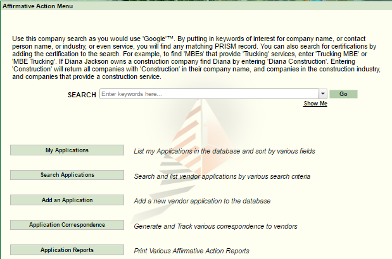392x259 pixels.
Task: Click the Affirmative Action Menu header title
Action: [38, 6]
